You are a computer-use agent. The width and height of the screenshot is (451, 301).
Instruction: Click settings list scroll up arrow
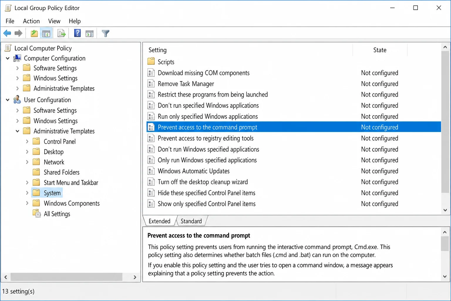tap(445, 47)
